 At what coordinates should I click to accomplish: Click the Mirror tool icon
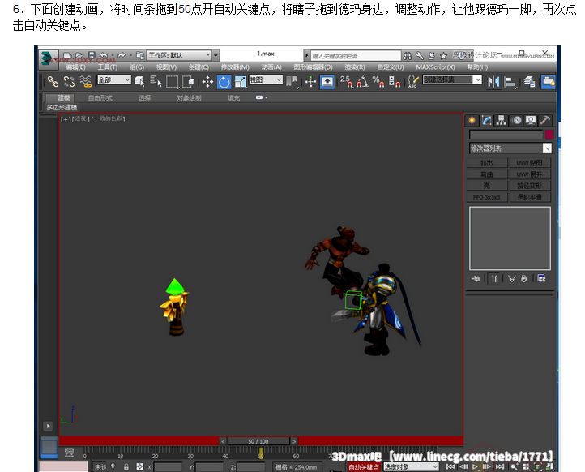click(493, 81)
